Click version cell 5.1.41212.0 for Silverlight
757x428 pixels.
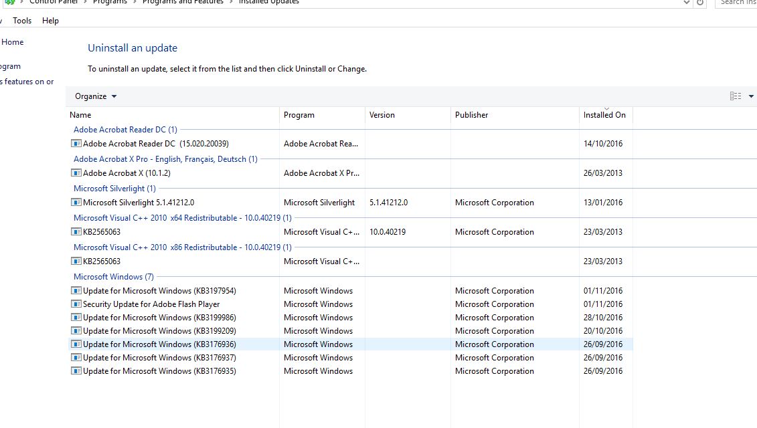click(388, 202)
